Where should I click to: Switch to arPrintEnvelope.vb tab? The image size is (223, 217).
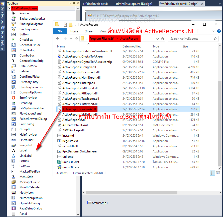[95, 4]
